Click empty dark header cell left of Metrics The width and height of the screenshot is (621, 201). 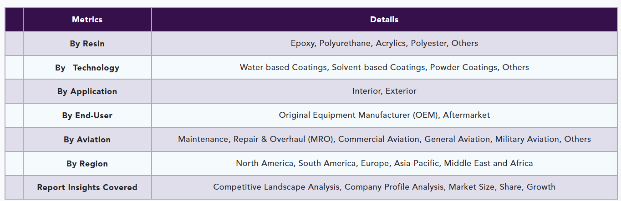click(14, 20)
